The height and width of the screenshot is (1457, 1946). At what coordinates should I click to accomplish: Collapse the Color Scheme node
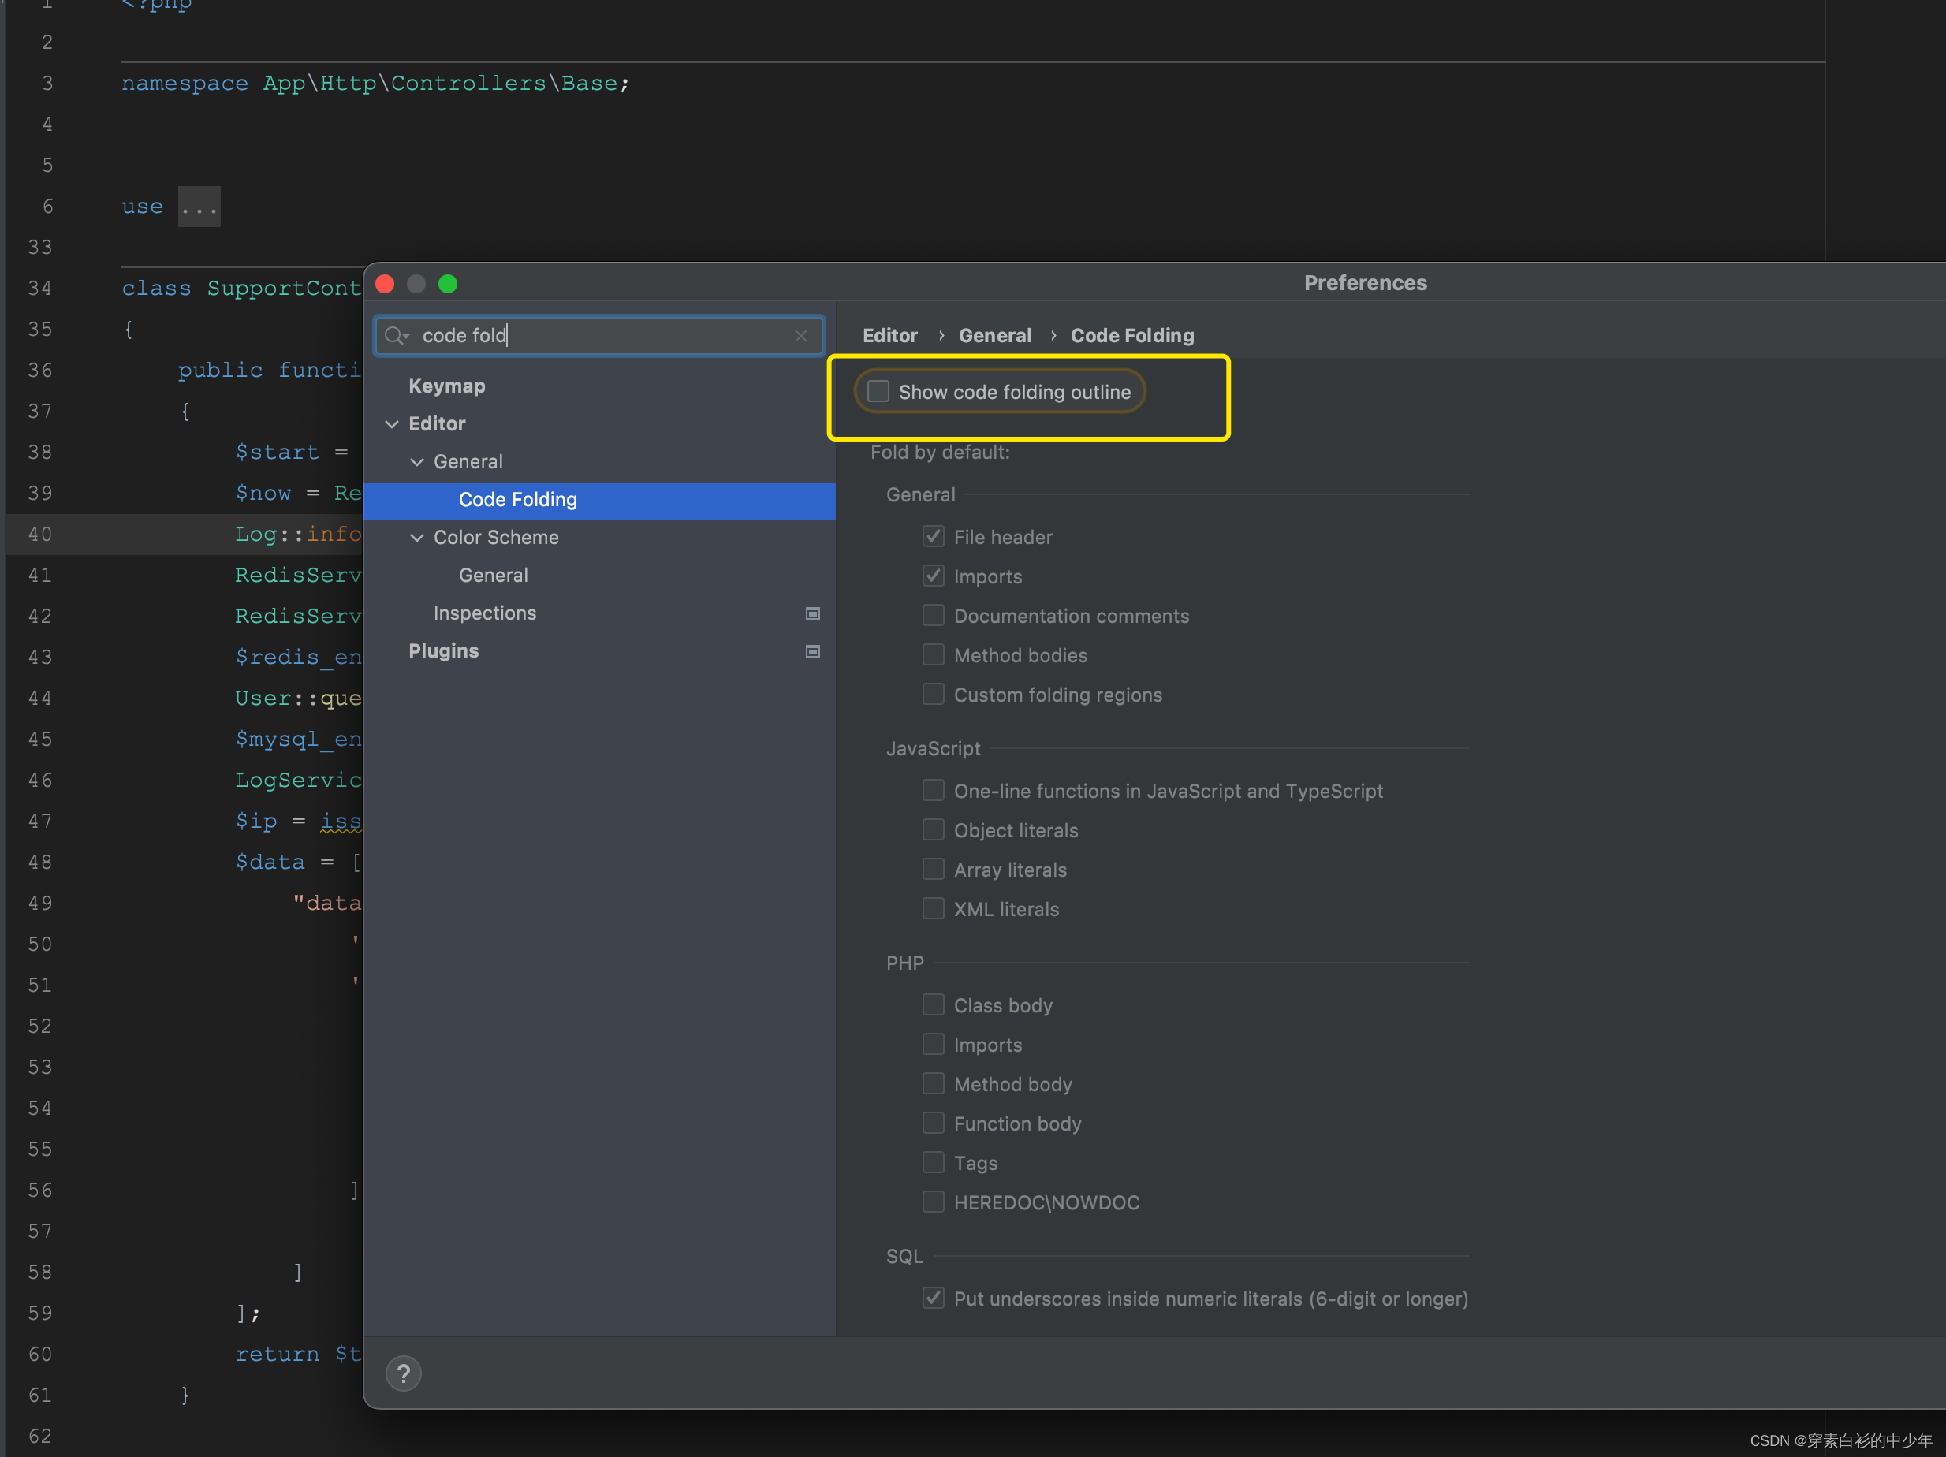[416, 537]
